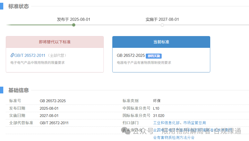The image size is (249, 141).
Task: Click the 标准号 value GB 26572-2025 in the table
Action: [x=53, y=101]
